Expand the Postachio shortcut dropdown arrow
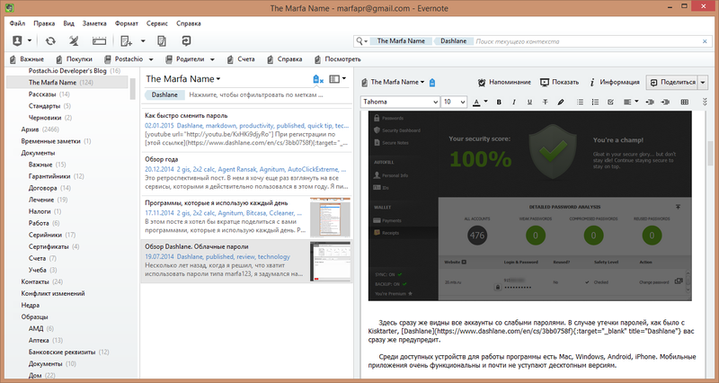The width and height of the screenshot is (719, 383). (151, 59)
